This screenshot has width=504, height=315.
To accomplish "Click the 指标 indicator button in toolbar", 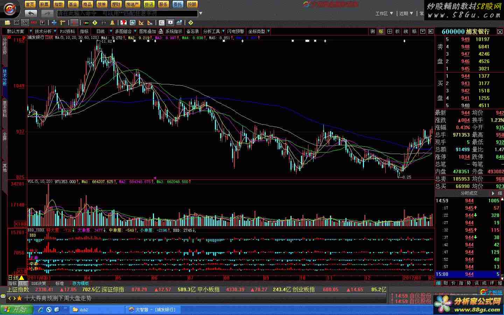I will (x=84, y=31).
